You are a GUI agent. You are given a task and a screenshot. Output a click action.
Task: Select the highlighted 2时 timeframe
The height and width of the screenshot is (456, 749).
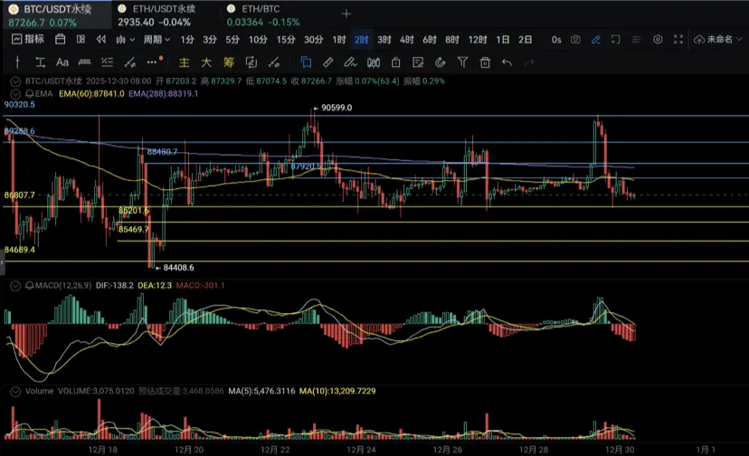(x=362, y=40)
